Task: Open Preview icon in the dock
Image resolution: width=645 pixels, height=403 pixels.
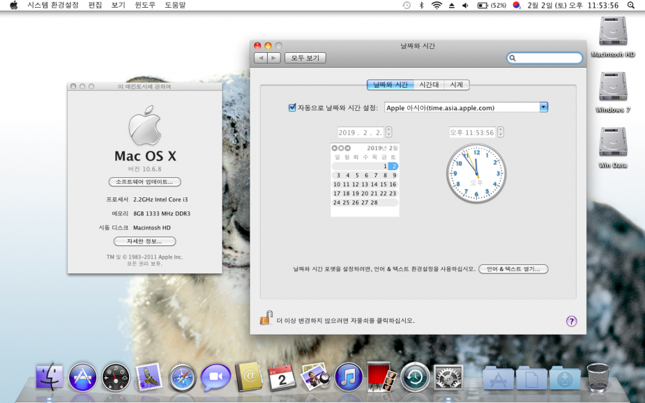Action: coord(315,377)
